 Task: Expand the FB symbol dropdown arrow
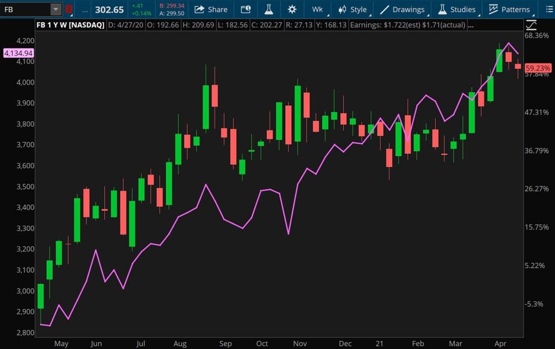tap(56, 9)
